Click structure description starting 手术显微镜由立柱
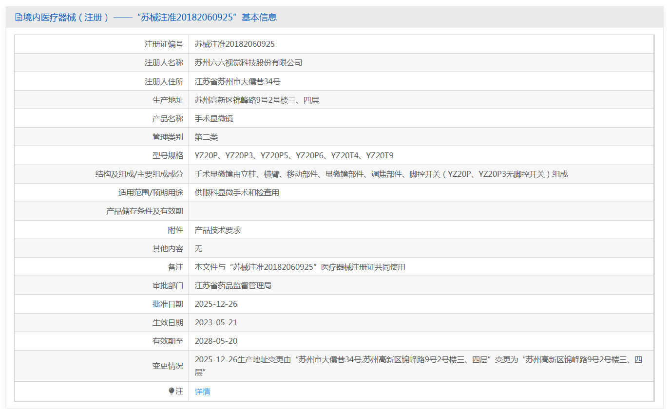 click(x=381, y=173)
